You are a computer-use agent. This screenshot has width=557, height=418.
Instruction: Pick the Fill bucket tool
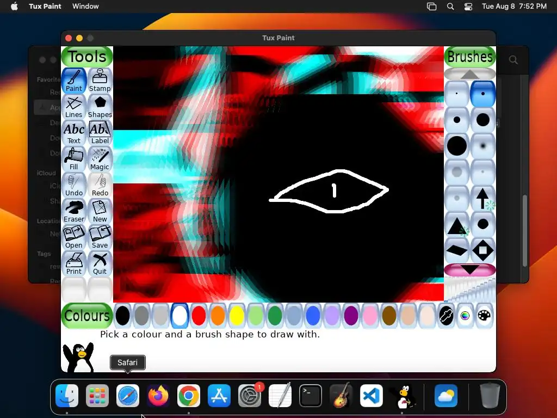[x=74, y=159]
